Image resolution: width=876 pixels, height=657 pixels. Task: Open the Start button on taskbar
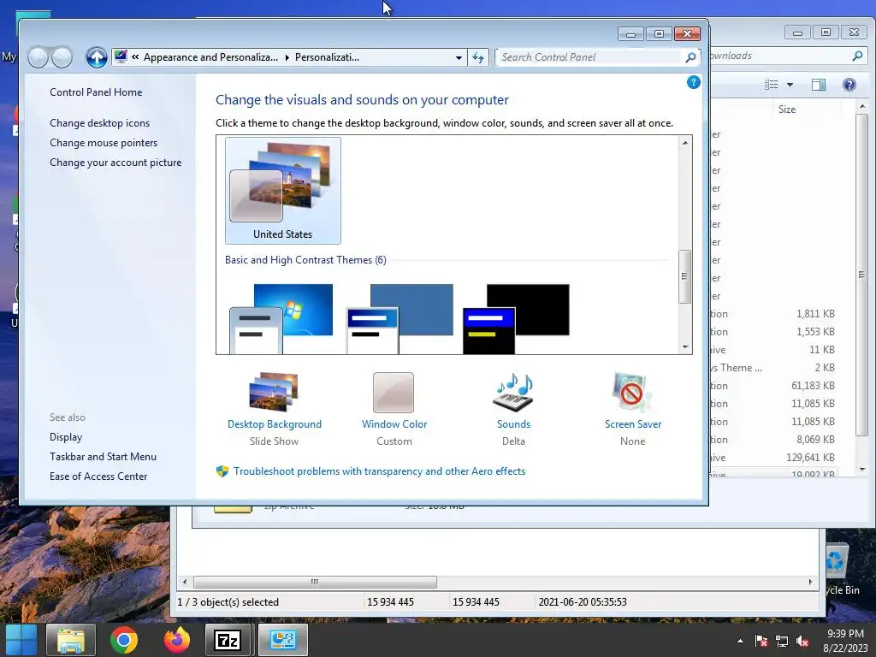point(21,640)
